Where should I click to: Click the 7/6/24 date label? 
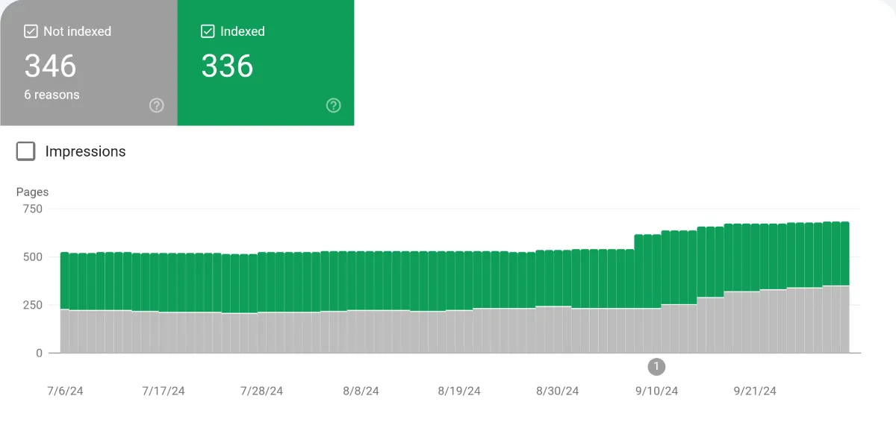(x=65, y=391)
